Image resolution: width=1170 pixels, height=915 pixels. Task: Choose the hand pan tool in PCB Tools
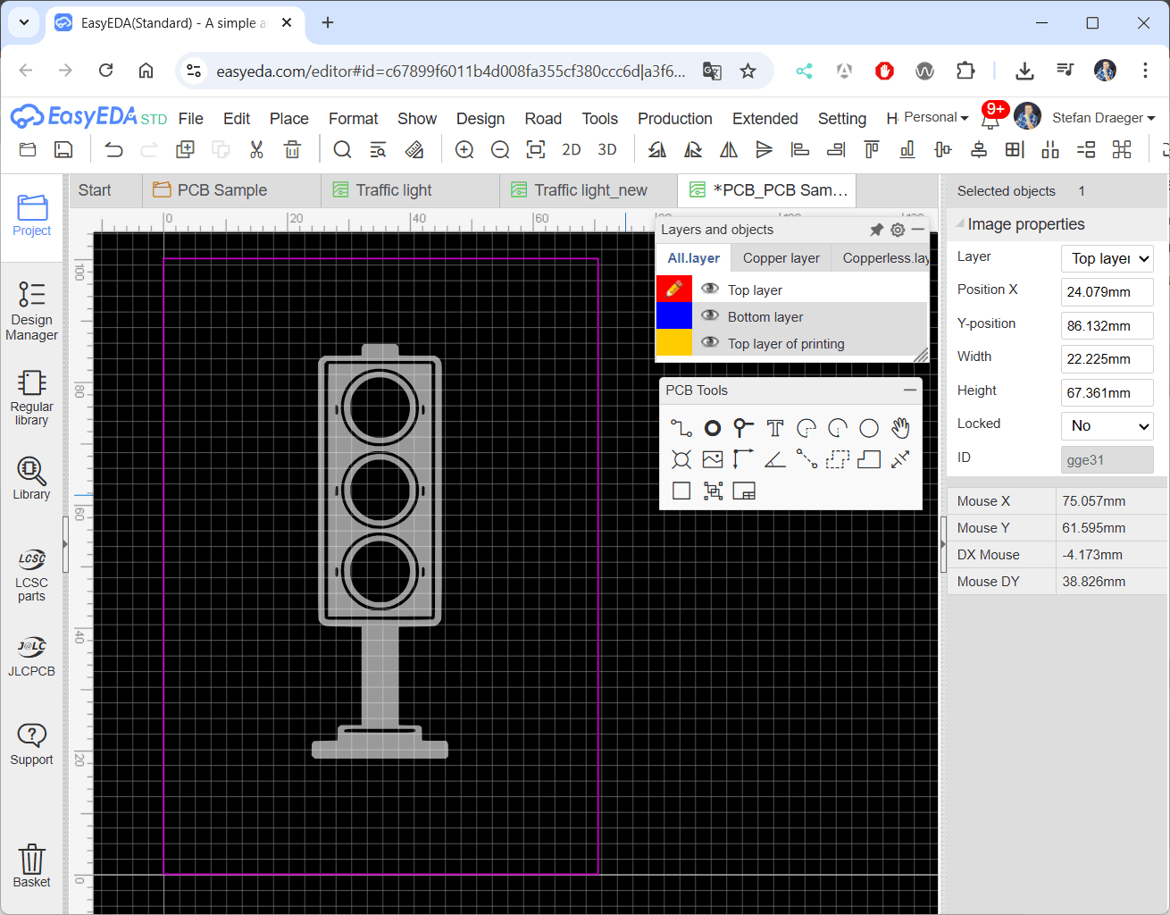[899, 429]
